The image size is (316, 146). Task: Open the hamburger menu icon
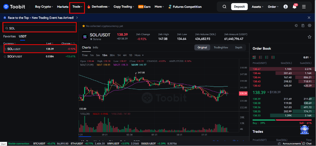pos(304,6)
